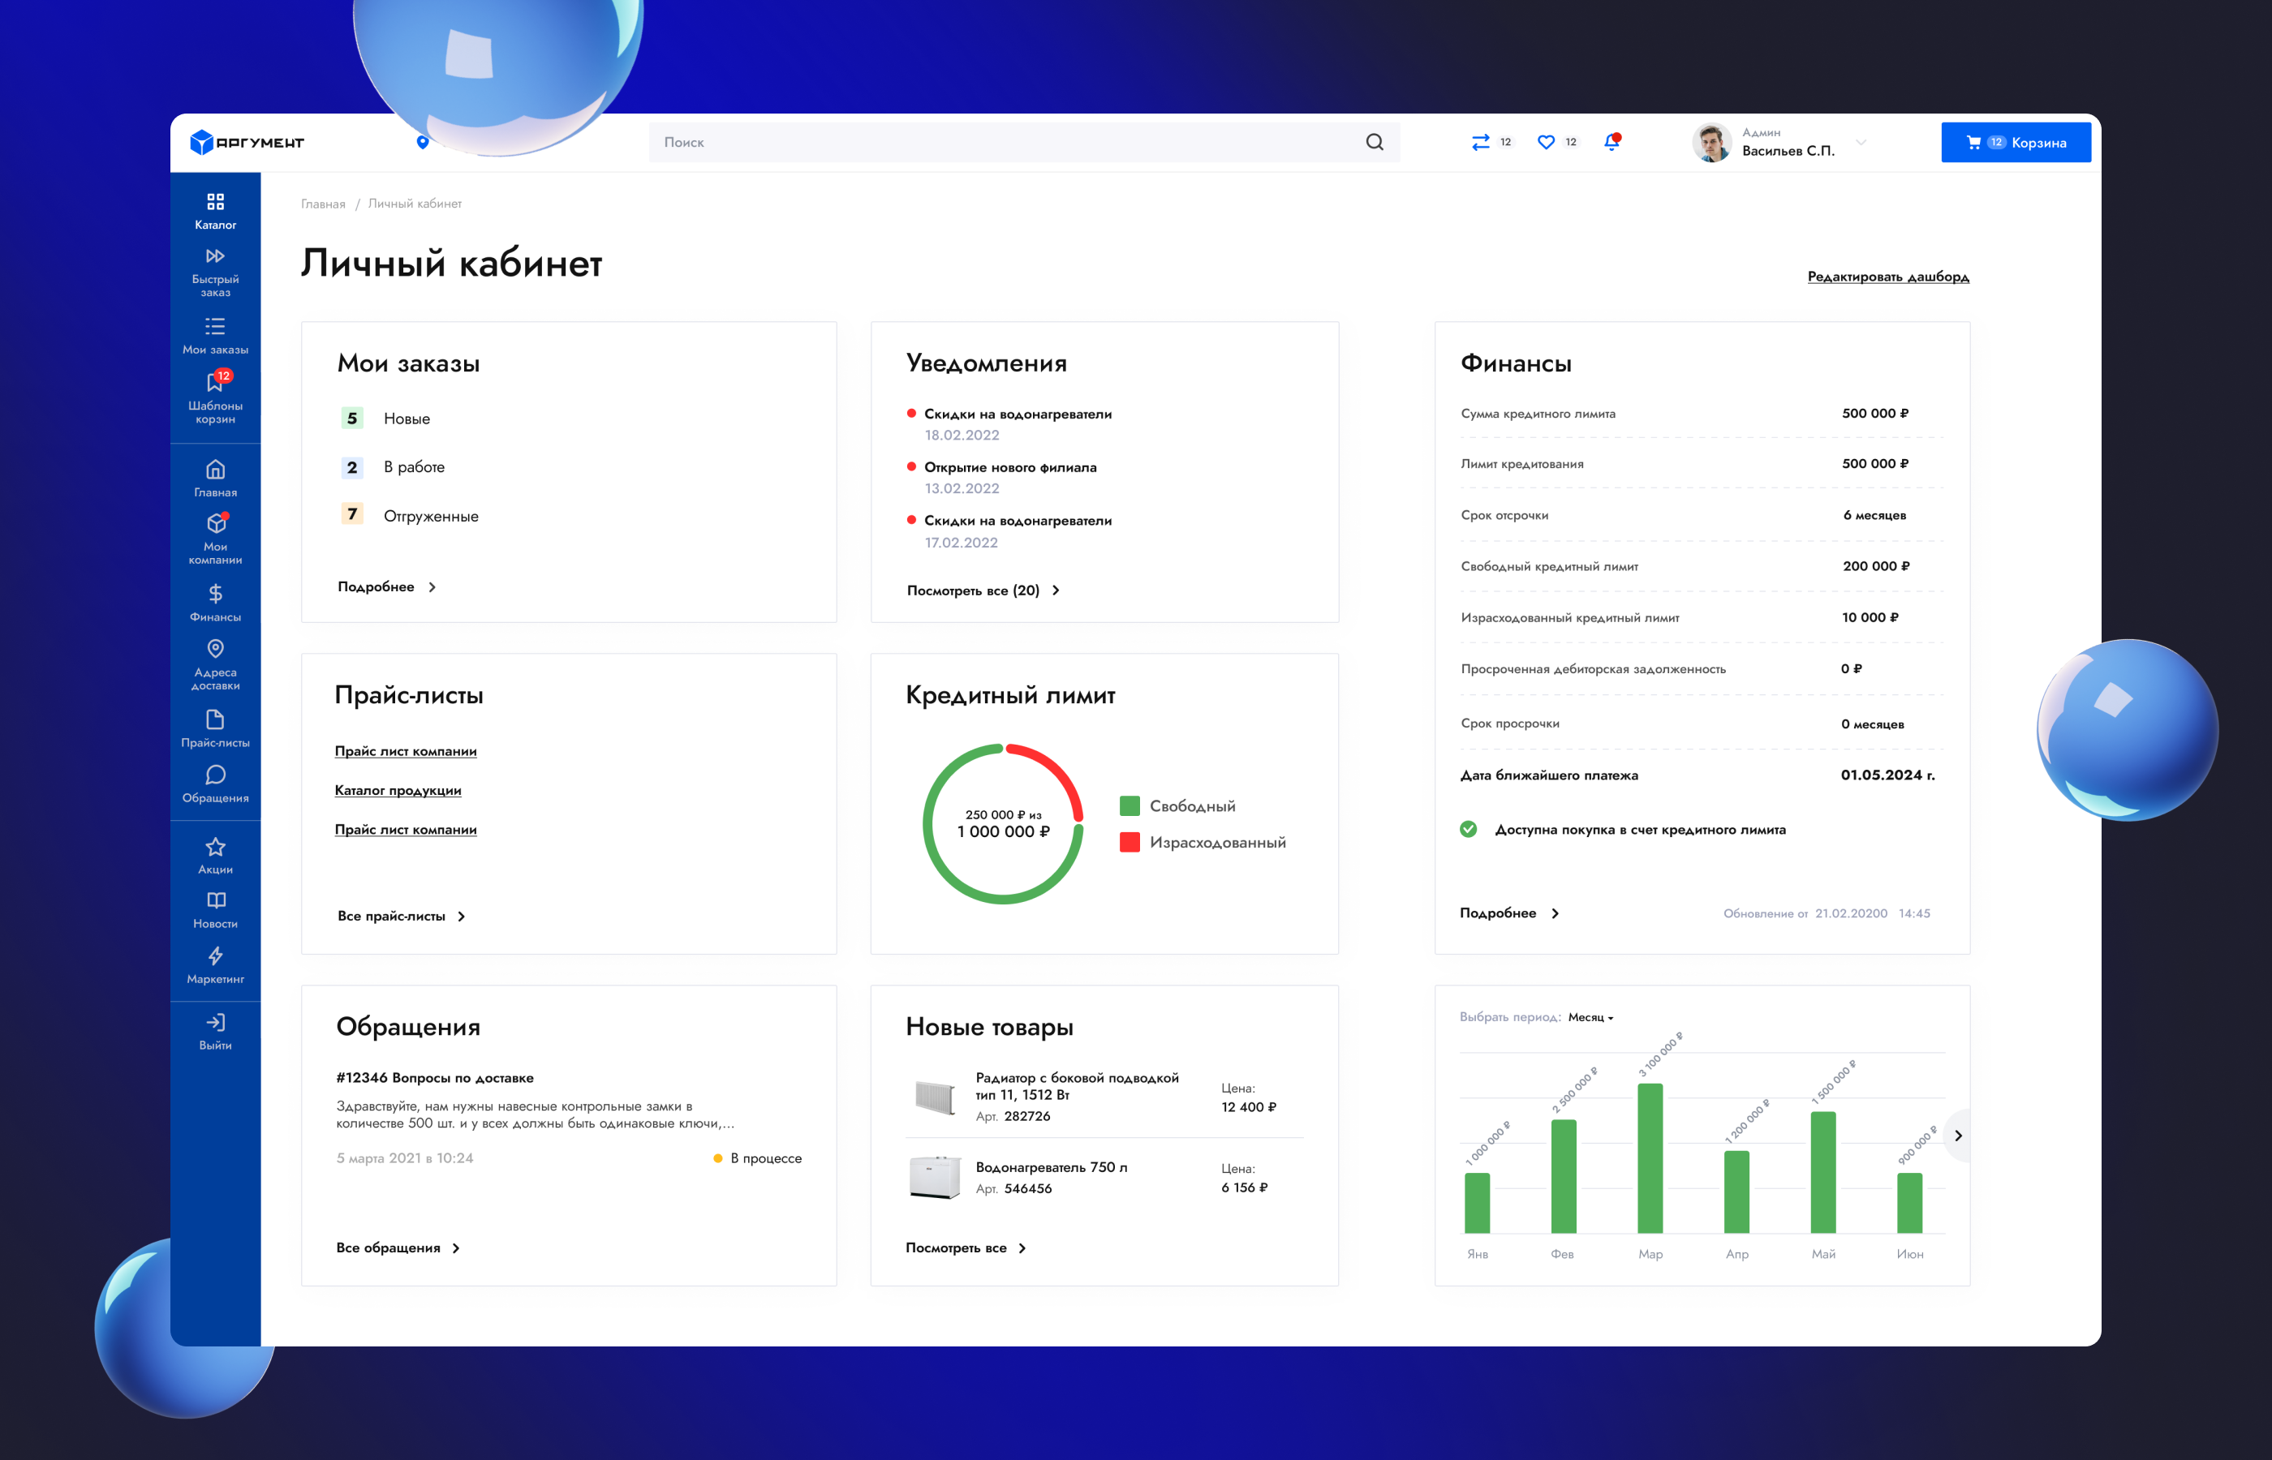Open Каталог продукции price list link

(x=398, y=791)
